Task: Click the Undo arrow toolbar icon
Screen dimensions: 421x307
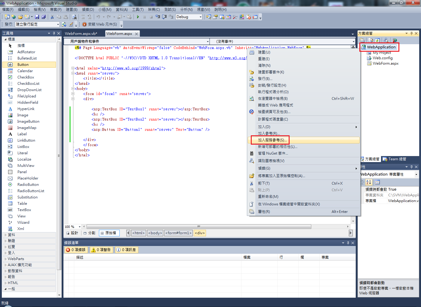Action: 98,17
